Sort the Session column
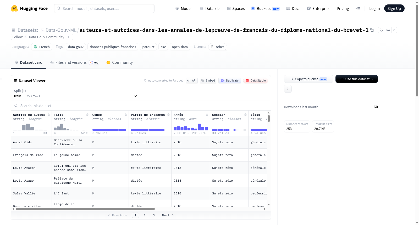This screenshot has width=419, height=225. (x=245, y=115)
